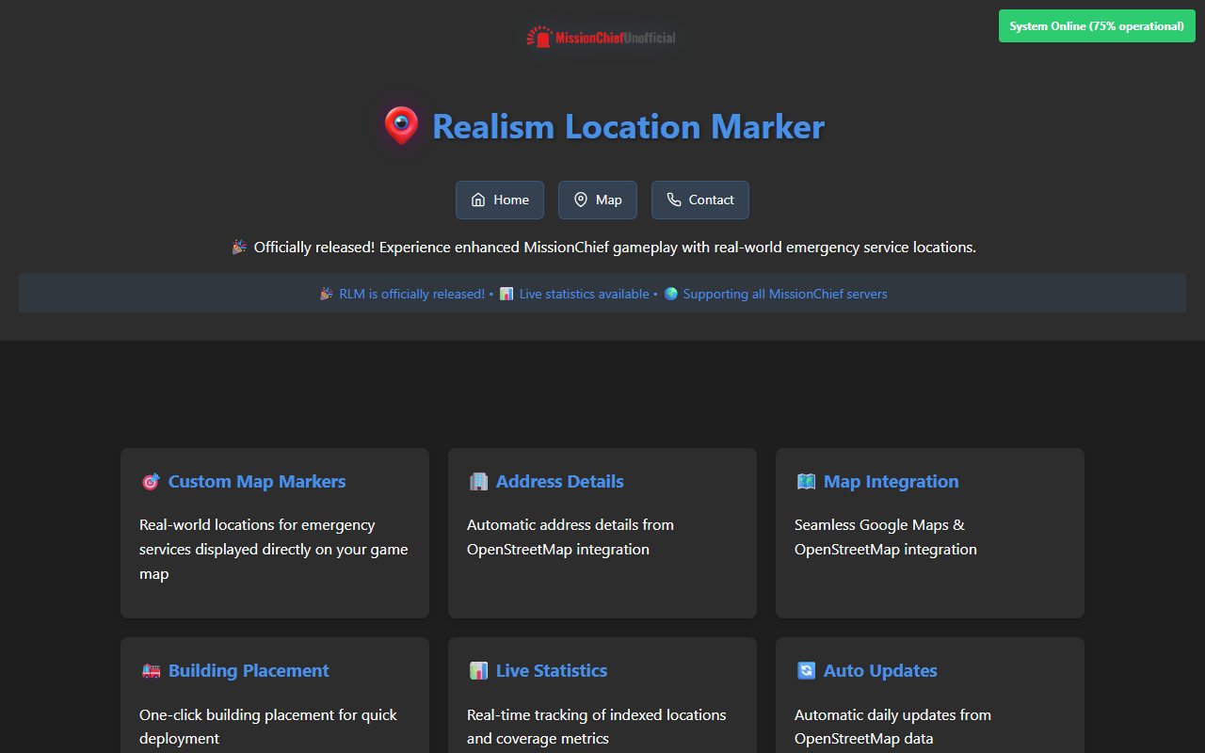
Task: Select the Live Statistics card title
Action: coord(552,671)
